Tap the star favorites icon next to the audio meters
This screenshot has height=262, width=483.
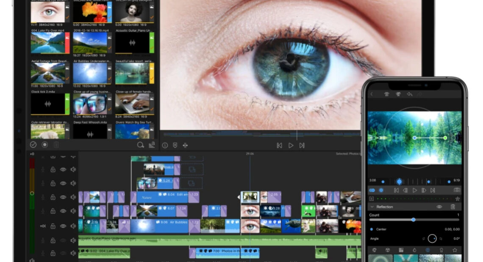point(457,199)
